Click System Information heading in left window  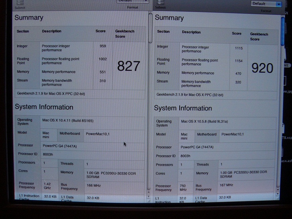tap(44, 107)
